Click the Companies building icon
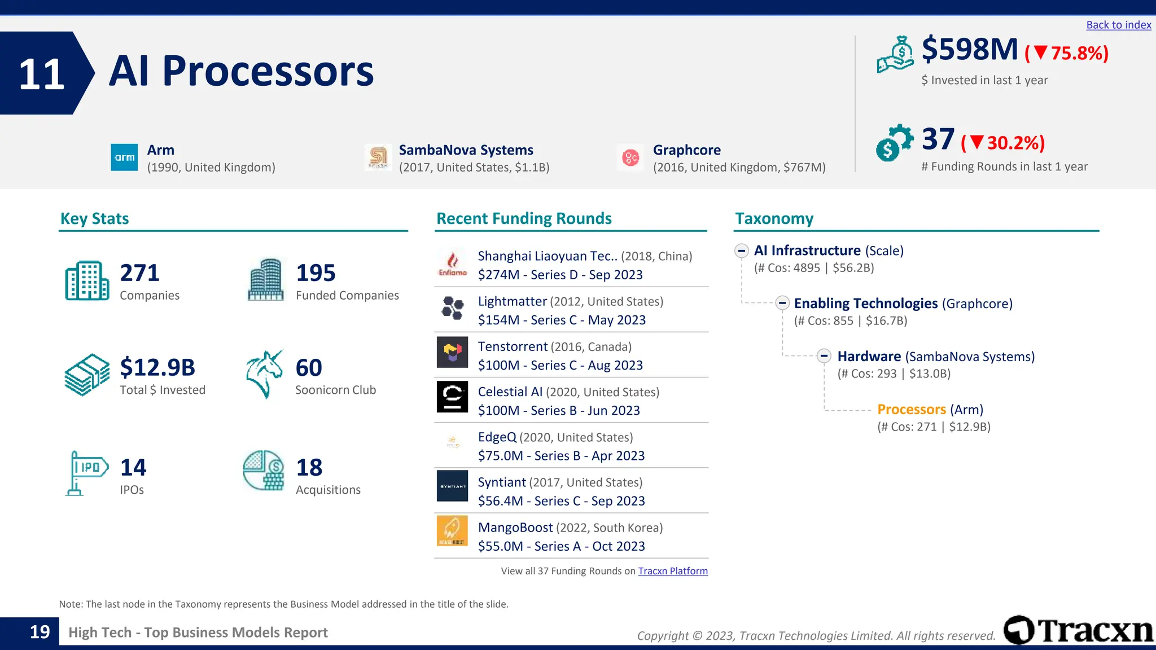The height and width of the screenshot is (650, 1156). pos(87,280)
